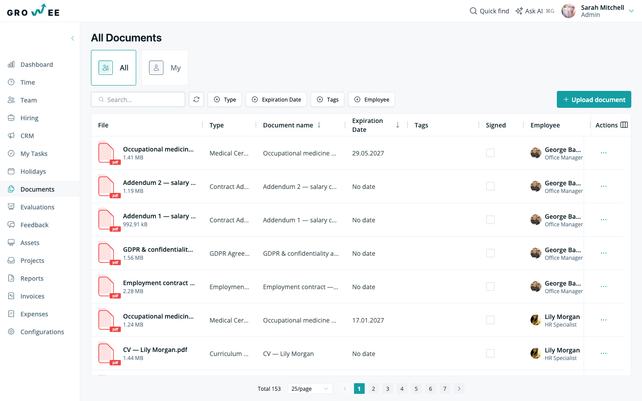
Task: Open the Time clock icon
Action: point(11,82)
